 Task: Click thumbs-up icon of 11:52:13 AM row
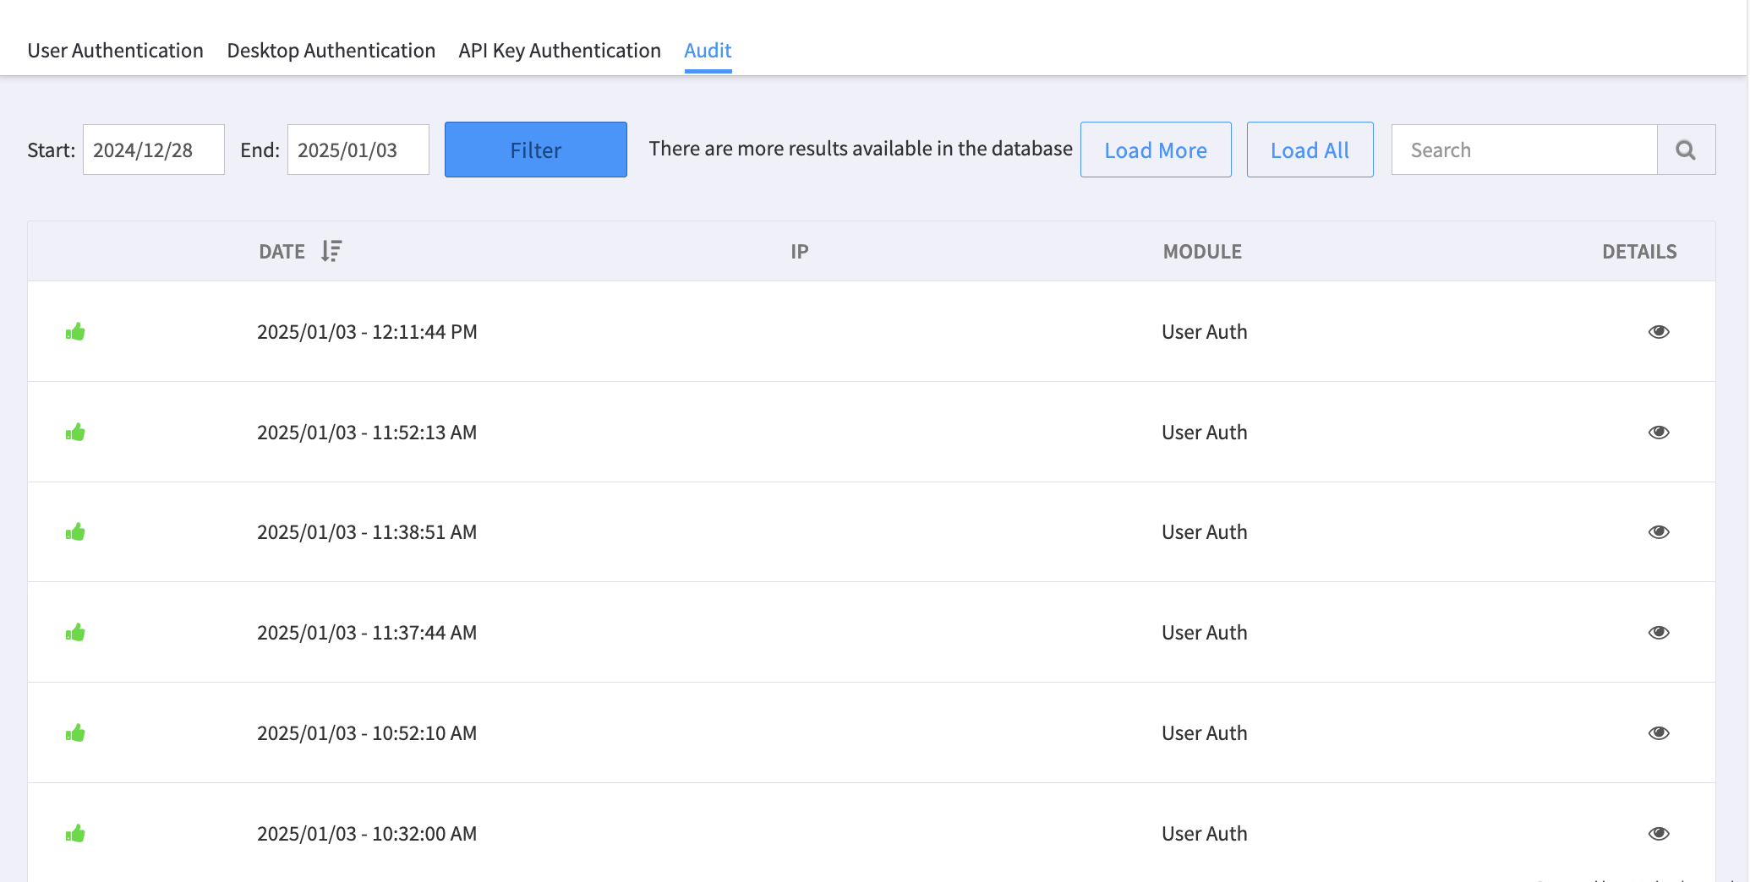coord(75,432)
